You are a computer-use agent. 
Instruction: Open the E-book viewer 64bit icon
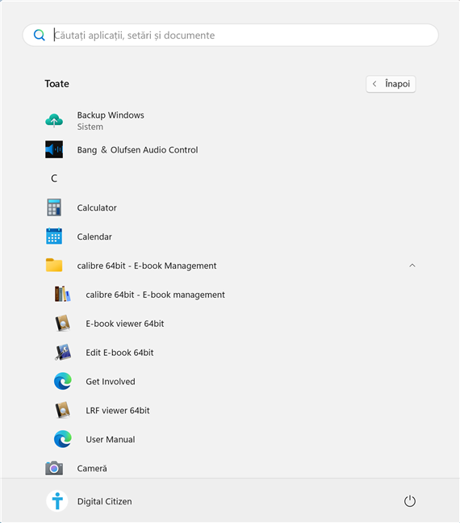[63, 323]
